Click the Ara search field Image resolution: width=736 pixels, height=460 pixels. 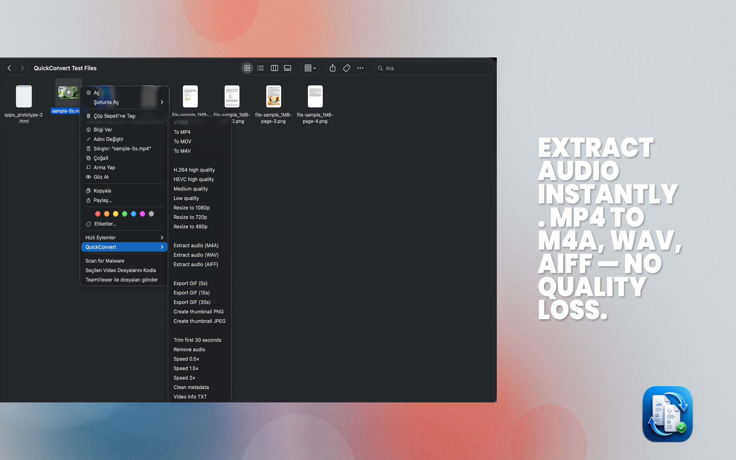pyautogui.click(x=434, y=68)
